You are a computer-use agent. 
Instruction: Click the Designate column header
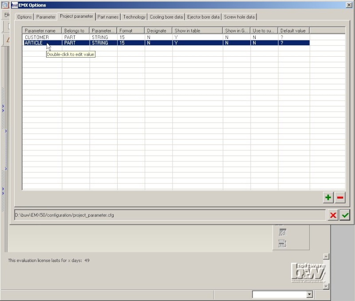[x=158, y=31]
